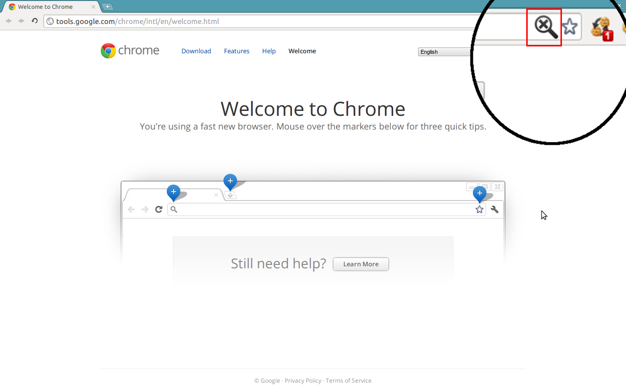The width and height of the screenshot is (626, 391).
Task: Close the Welcome to Chrome tab
Action: [93, 7]
